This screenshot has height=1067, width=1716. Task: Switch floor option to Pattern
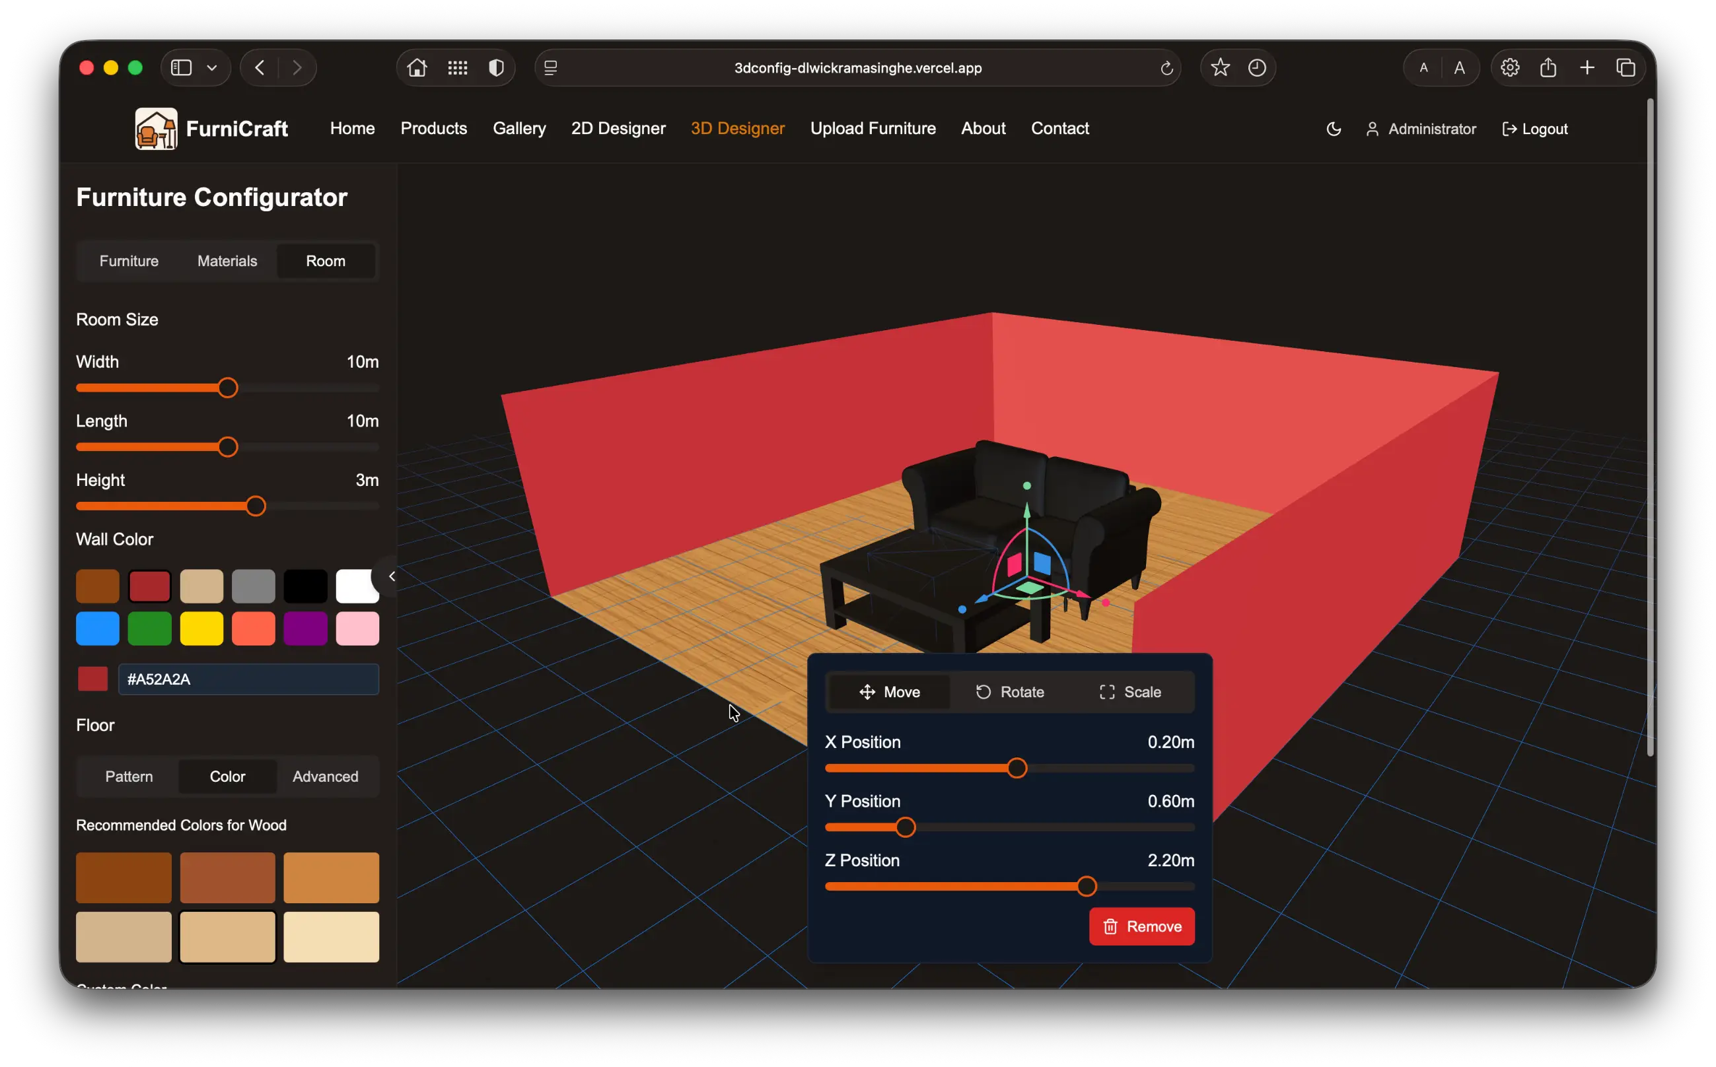point(129,776)
